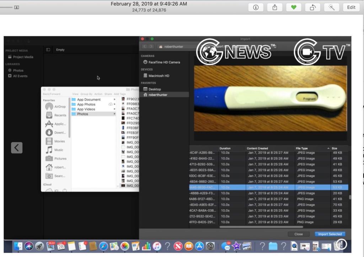Click the Import window vertical scrollbar
Screen dimensions: 364x257
coord(350,197)
